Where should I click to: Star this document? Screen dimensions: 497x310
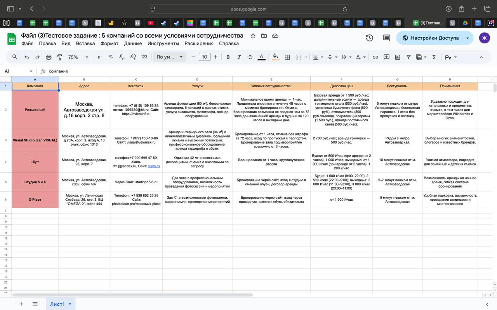coord(253,36)
